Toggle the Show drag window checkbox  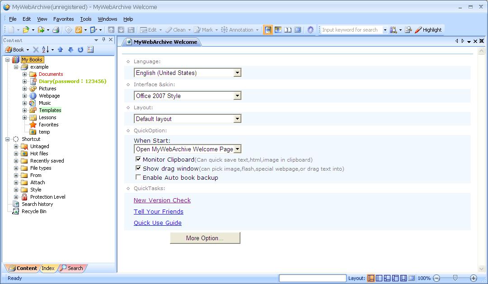(x=138, y=168)
